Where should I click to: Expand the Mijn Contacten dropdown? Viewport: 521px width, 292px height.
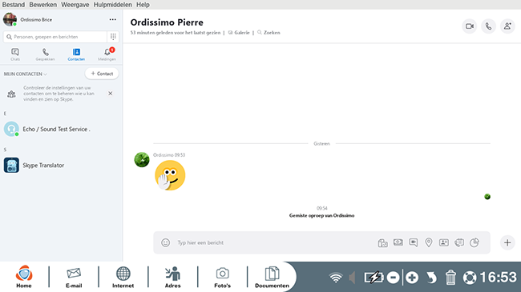click(26, 74)
